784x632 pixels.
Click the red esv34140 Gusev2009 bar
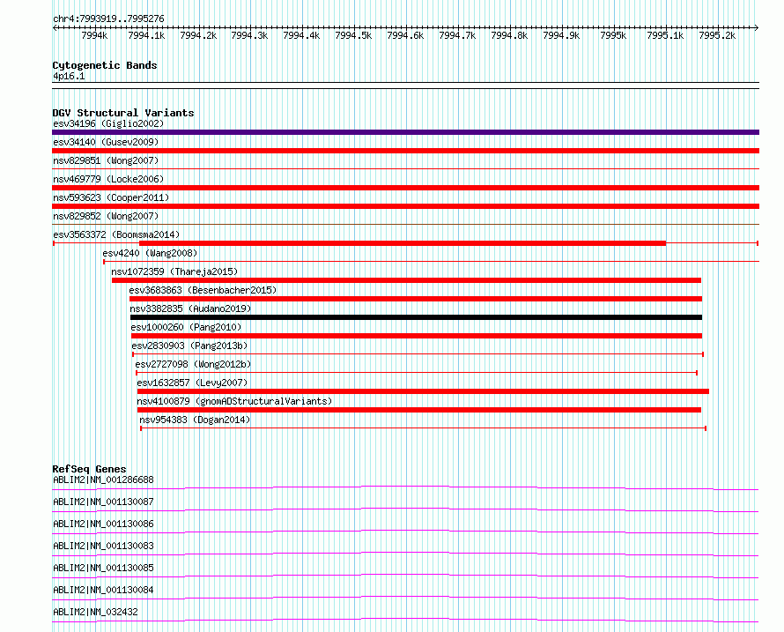pos(405,151)
